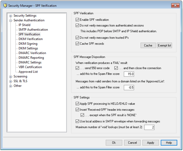This screenshot has height=151, width=183.
Task: Open the Exempt list
Action: pyautogui.click(x=164, y=45)
